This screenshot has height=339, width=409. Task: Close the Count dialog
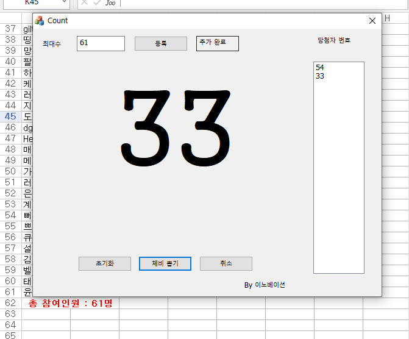[372, 21]
